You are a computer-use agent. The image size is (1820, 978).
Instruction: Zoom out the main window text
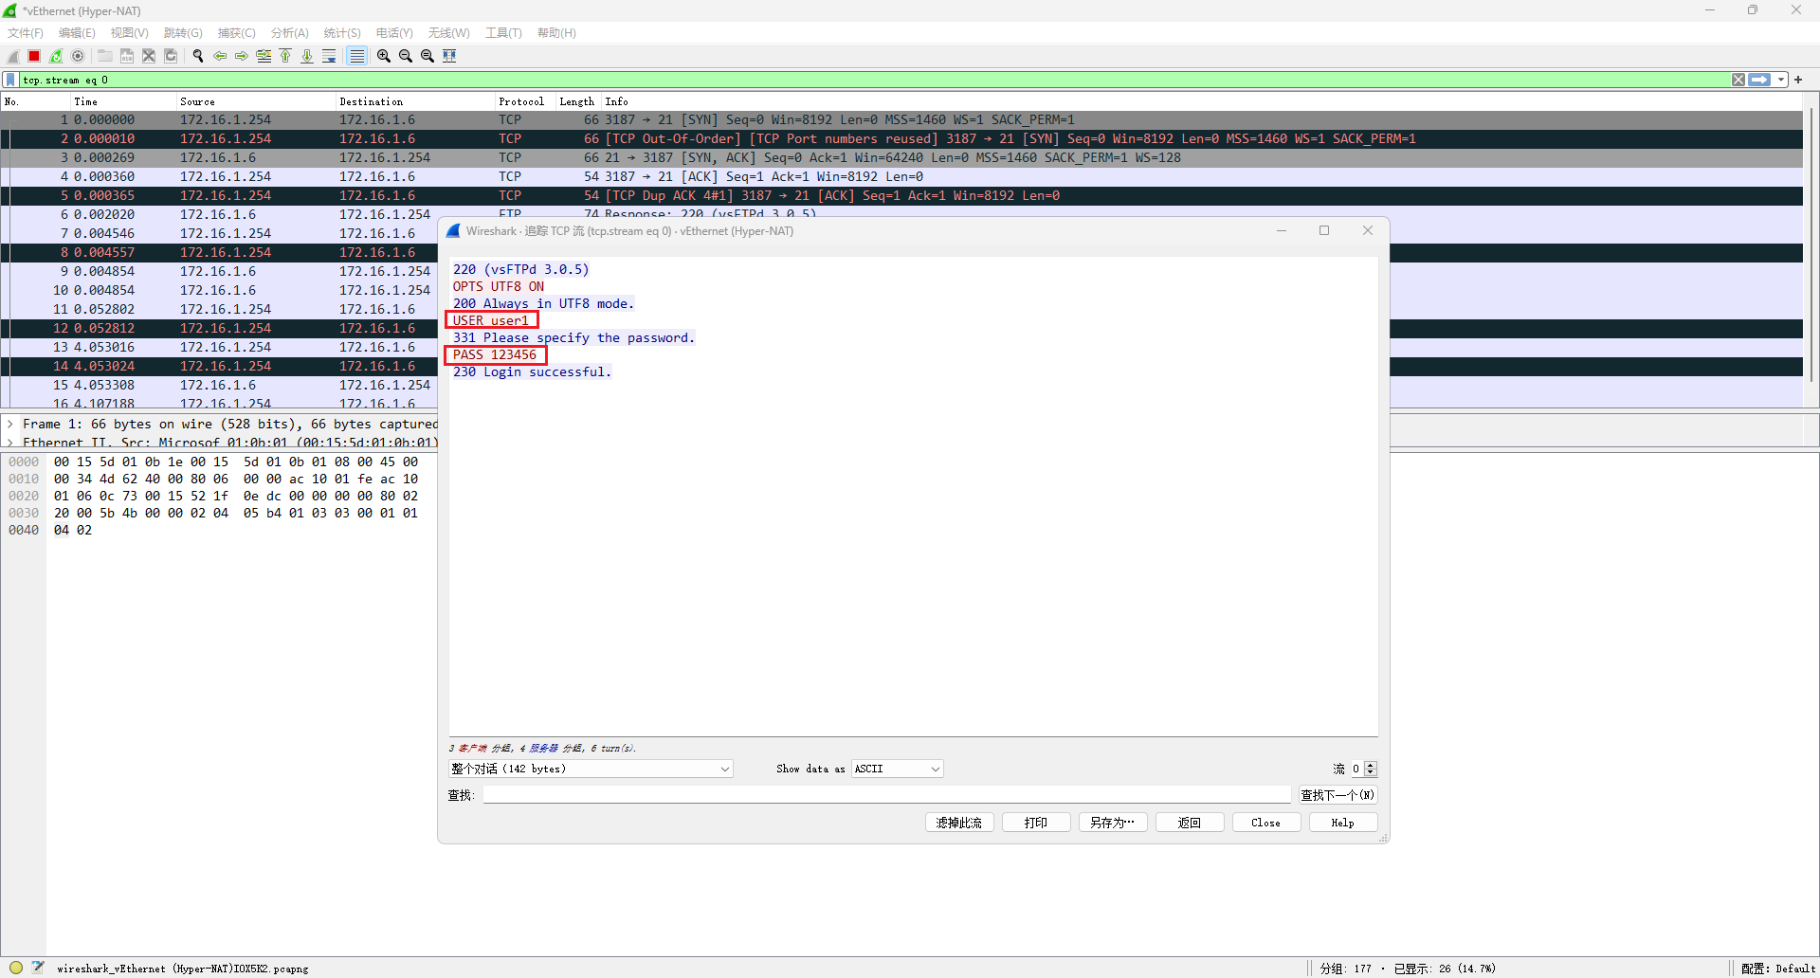click(406, 56)
